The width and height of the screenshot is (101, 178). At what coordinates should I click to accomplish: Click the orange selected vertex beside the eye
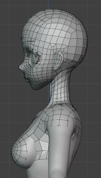click(x=40, y=60)
